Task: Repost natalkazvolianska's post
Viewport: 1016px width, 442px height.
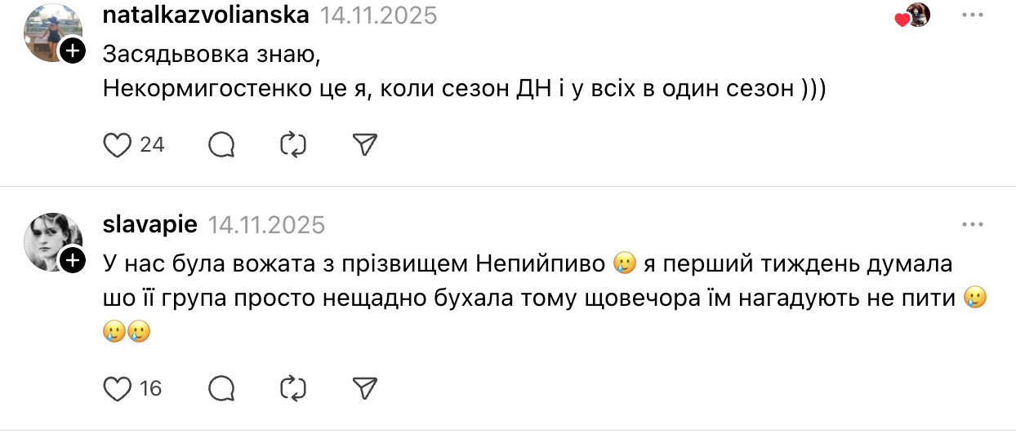Action: click(x=292, y=145)
